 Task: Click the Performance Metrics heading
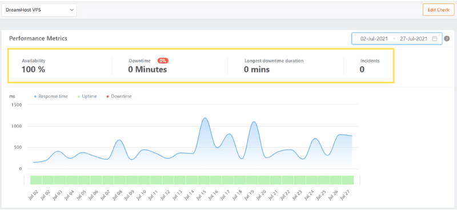coord(38,38)
